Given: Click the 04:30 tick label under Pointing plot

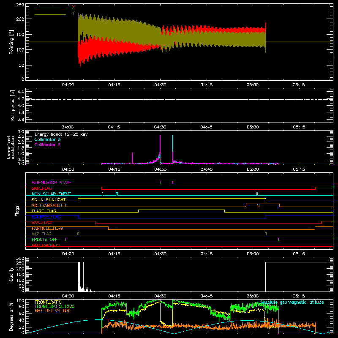Looking at the screenshot, I should point(160,85).
